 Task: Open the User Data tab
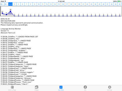61,88
